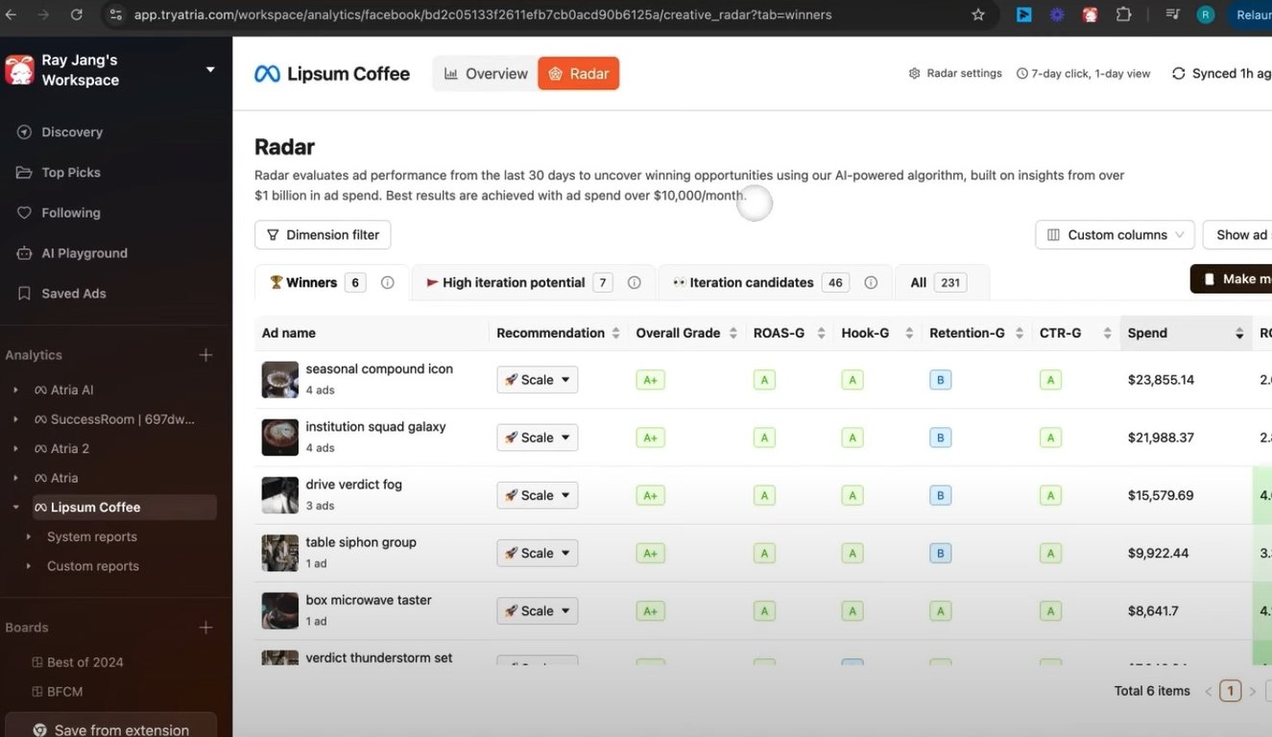Open Scale dropdown for drive verdict fog
Screen dimensions: 1272x737
(x=537, y=495)
